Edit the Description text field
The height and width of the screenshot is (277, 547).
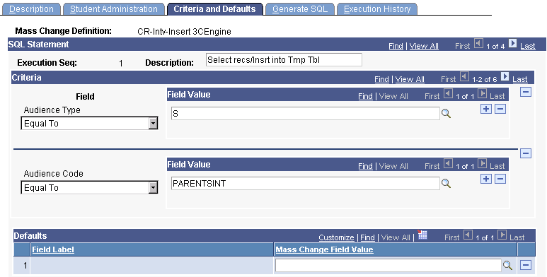click(x=284, y=60)
